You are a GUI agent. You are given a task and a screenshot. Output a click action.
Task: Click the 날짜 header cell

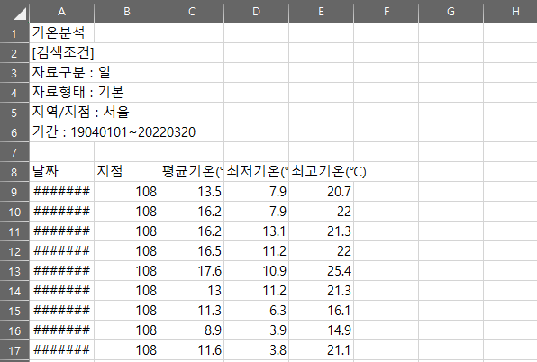point(61,172)
